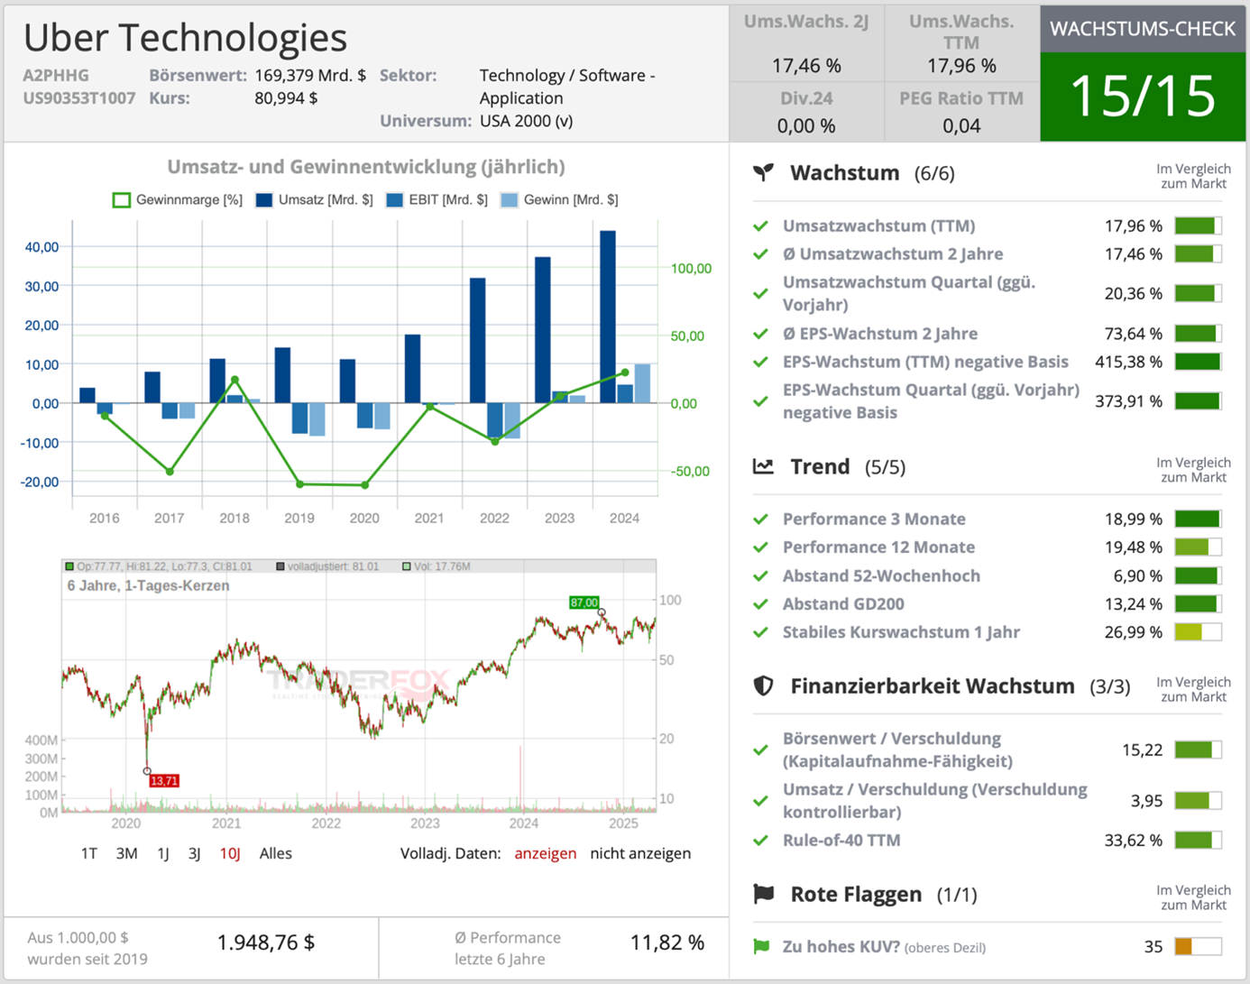Click checkmark next to Börsenwert / Verschuldung
The height and width of the screenshot is (984, 1250).
click(760, 750)
